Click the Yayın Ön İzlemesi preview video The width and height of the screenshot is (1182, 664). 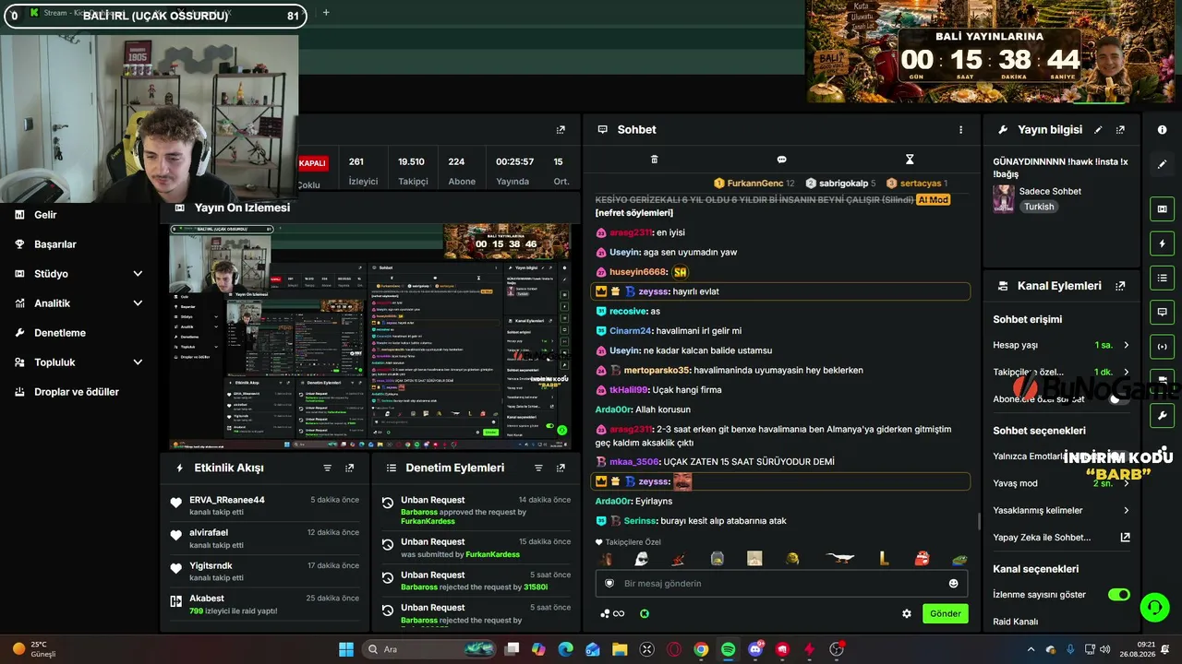(x=370, y=337)
